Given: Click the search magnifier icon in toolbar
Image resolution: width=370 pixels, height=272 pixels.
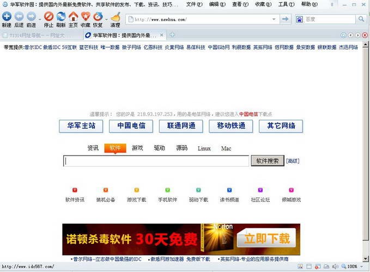Looking at the screenshot, I should (361, 19).
